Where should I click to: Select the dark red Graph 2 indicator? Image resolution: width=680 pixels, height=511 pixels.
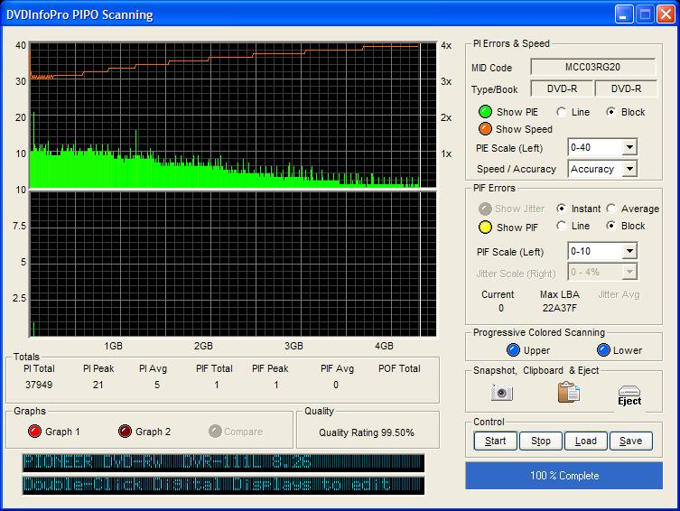tap(125, 432)
